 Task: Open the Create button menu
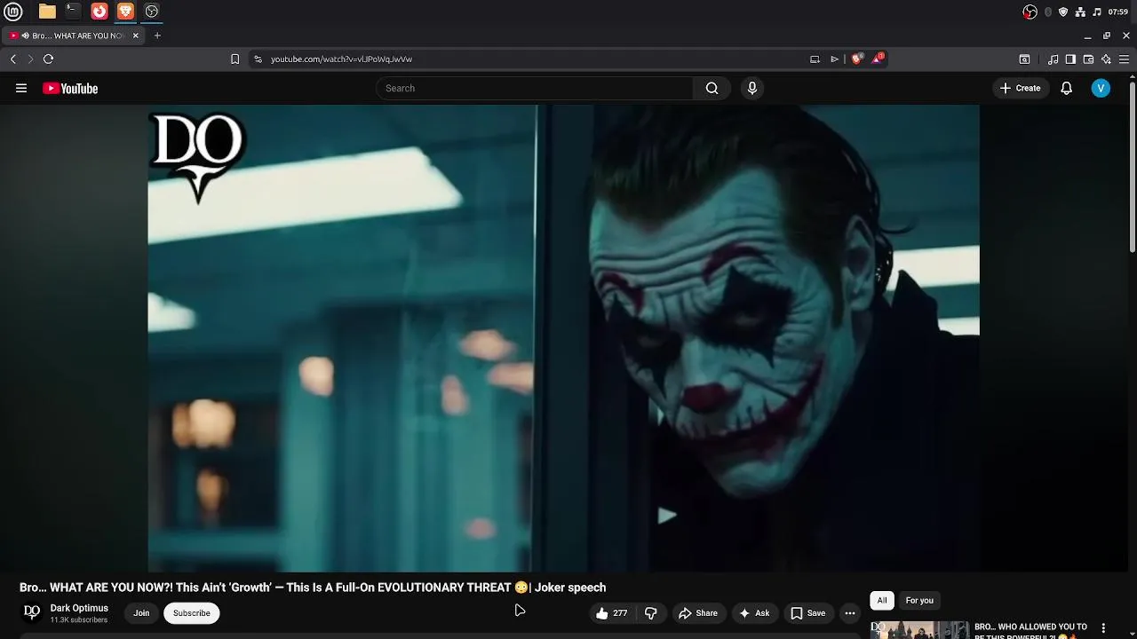1020,88
